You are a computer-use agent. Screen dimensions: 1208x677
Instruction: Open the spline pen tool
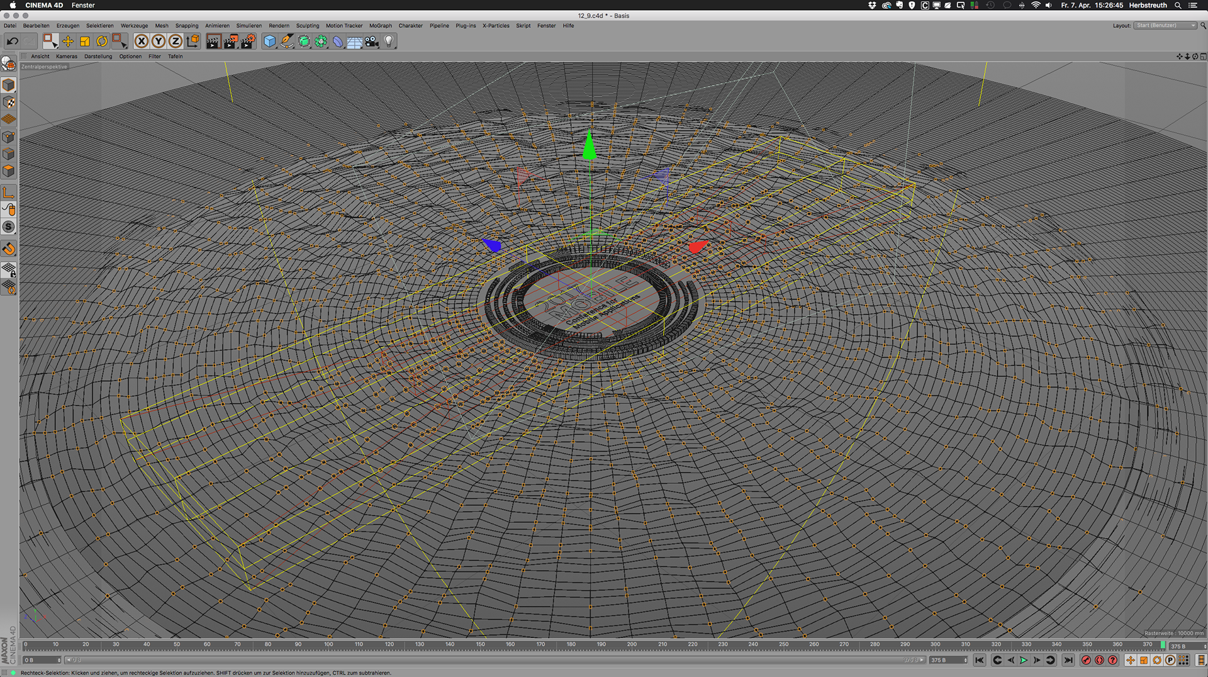coord(287,42)
